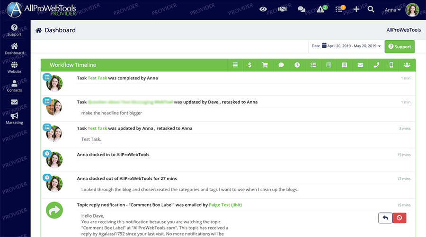Click the AllProWebTools link at top right
426x237 pixels.
coord(403,30)
